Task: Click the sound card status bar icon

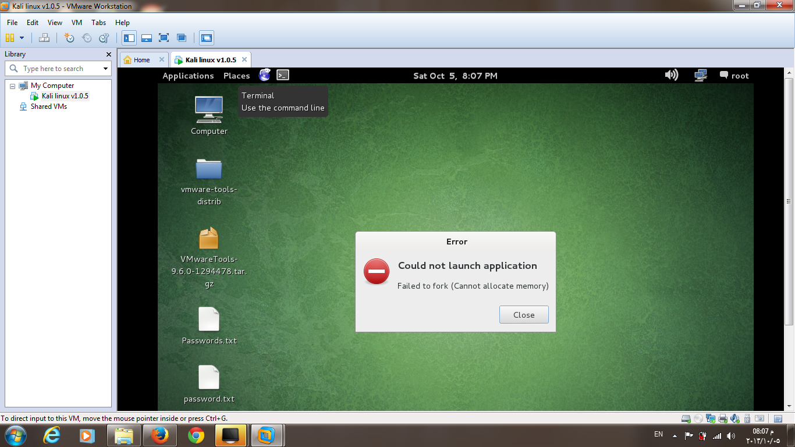Action: (x=735, y=418)
